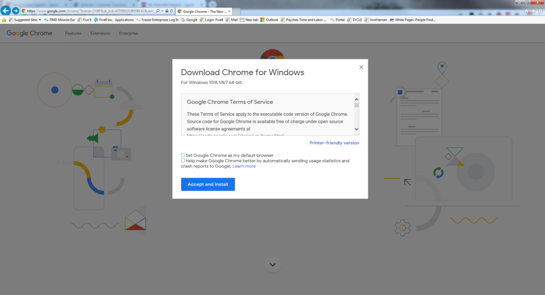
Task: Click the Add to favorites star icon
Action: click(4, 20)
